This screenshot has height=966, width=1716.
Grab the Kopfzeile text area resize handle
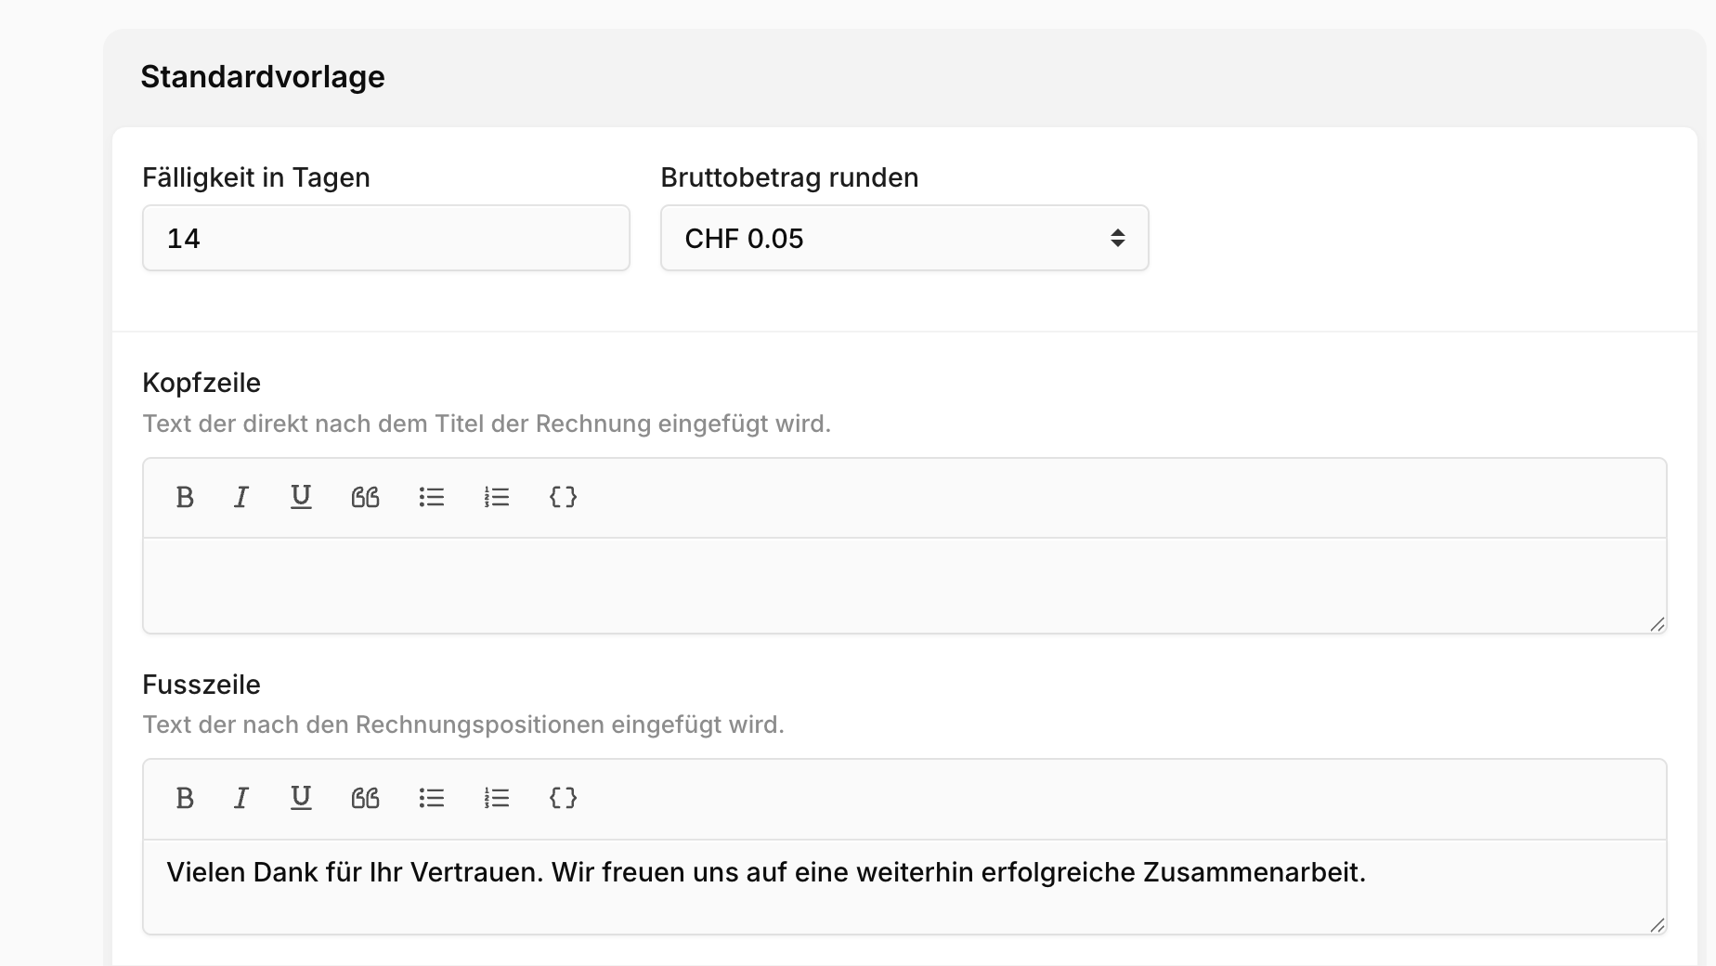[x=1657, y=624]
